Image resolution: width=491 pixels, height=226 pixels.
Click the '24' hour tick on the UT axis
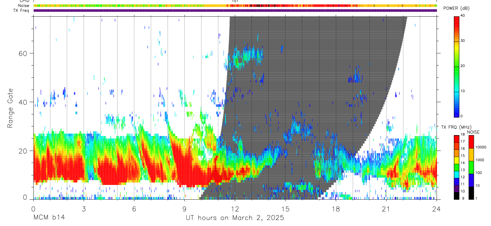[x=436, y=209]
